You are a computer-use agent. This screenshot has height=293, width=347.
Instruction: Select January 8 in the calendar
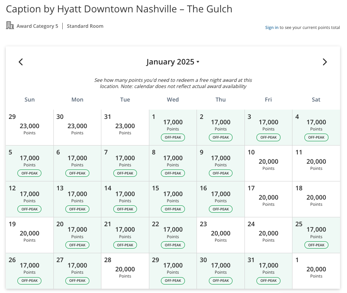coord(173,163)
